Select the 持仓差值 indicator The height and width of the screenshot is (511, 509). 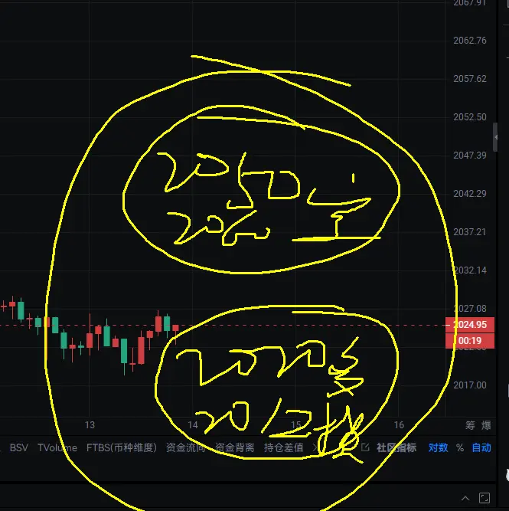click(284, 447)
